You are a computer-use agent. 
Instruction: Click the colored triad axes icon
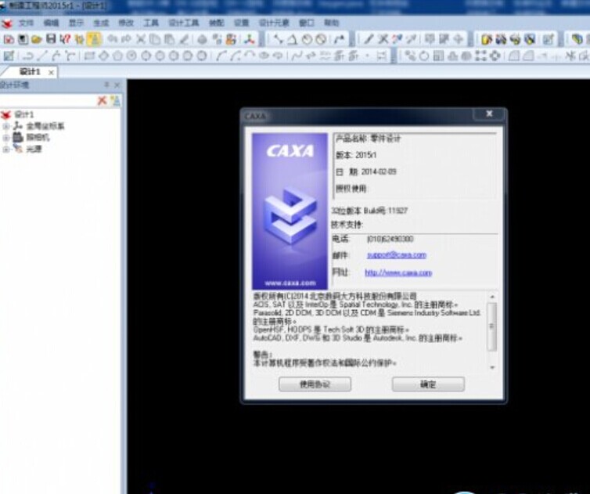click(x=249, y=39)
